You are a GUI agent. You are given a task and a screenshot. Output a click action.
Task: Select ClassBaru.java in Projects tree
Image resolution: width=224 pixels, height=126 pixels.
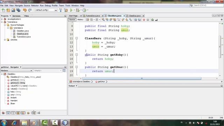click(22, 31)
